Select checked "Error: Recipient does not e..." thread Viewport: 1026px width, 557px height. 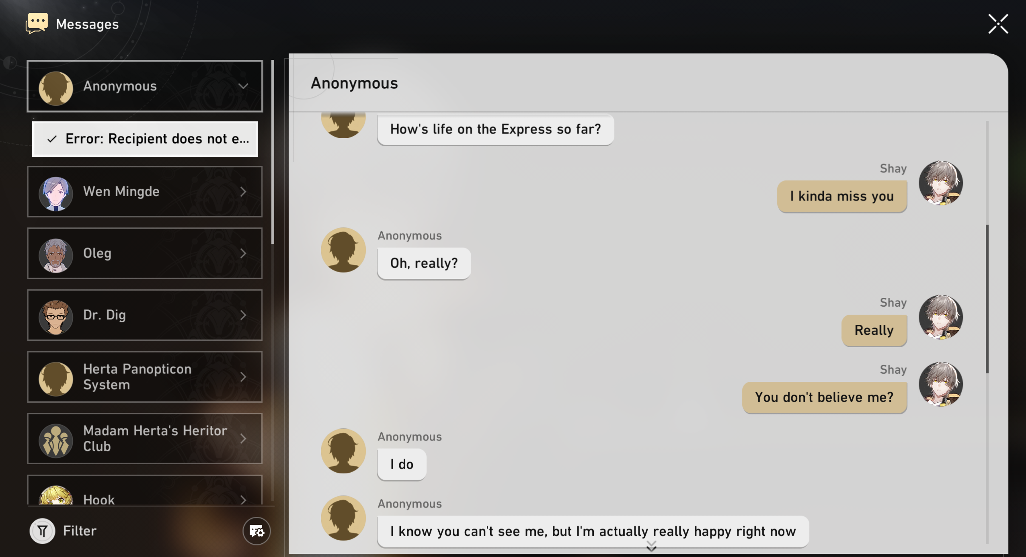[145, 139]
